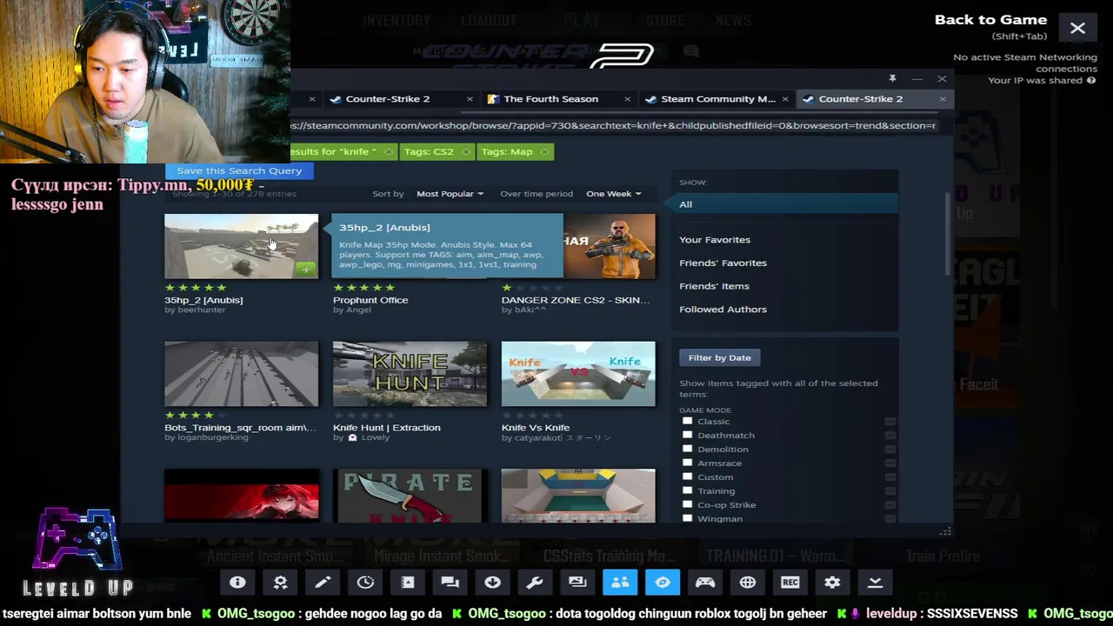Open the notes pencil icon
Image resolution: width=1113 pixels, height=626 pixels.
tap(323, 583)
